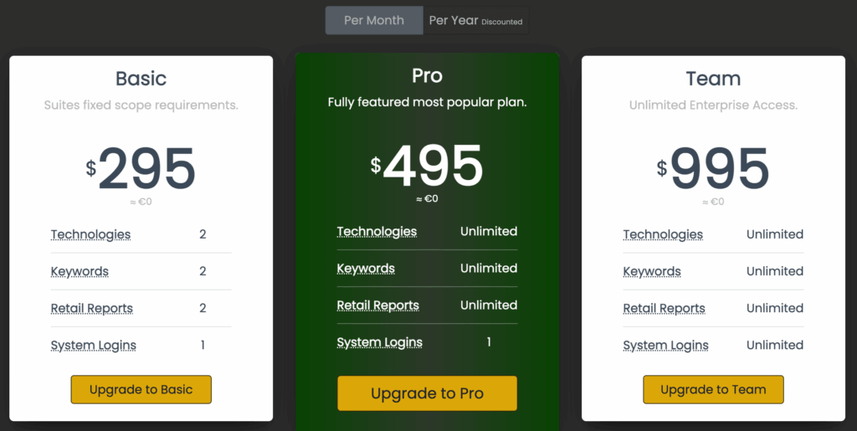Viewport: 857px width, 431px height.
Task: Click System Logins in Team plan
Action: [665, 345]
